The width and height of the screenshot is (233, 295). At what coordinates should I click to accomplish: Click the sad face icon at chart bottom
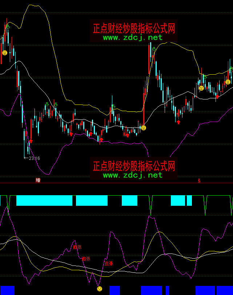click(99, 289)
